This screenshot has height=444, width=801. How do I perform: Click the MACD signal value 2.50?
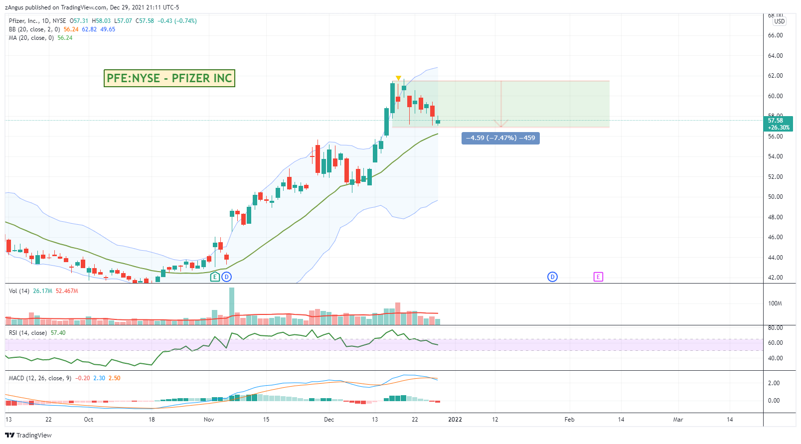(115, 378)
